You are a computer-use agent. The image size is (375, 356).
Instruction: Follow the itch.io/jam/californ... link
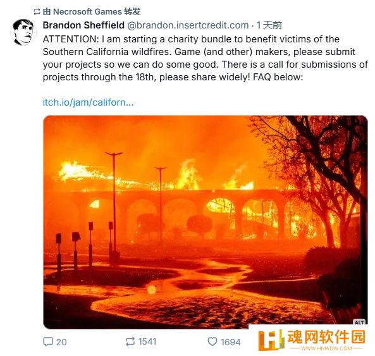[88, 102]
